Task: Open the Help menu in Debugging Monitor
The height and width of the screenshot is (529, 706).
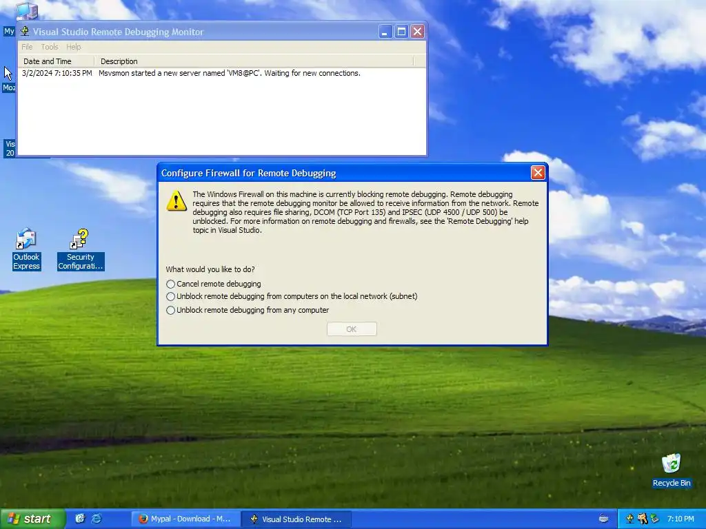Action: pyautogui.click(x=73, y=47)
